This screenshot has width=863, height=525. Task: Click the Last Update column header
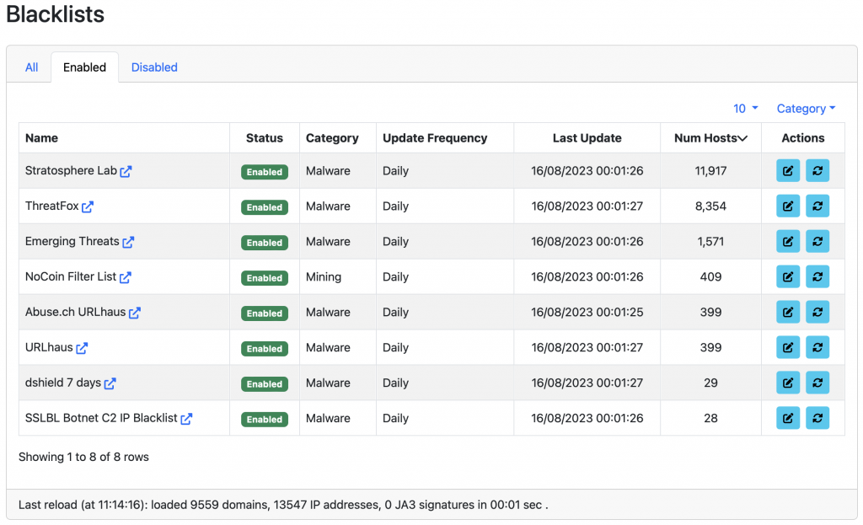click(587, 138)
